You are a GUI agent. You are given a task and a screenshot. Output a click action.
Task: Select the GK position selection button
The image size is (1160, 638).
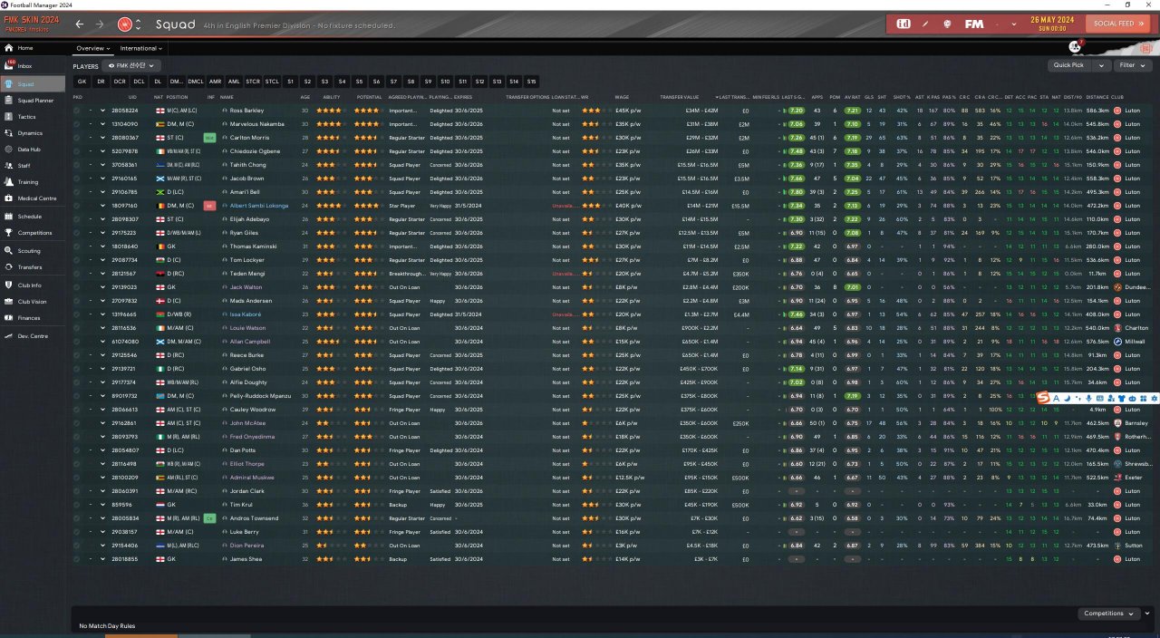click(x=82, y=82)
